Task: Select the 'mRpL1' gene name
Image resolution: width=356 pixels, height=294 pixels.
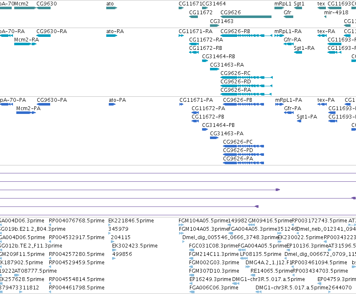Action: pyautogui.click(x=283, y=4)
